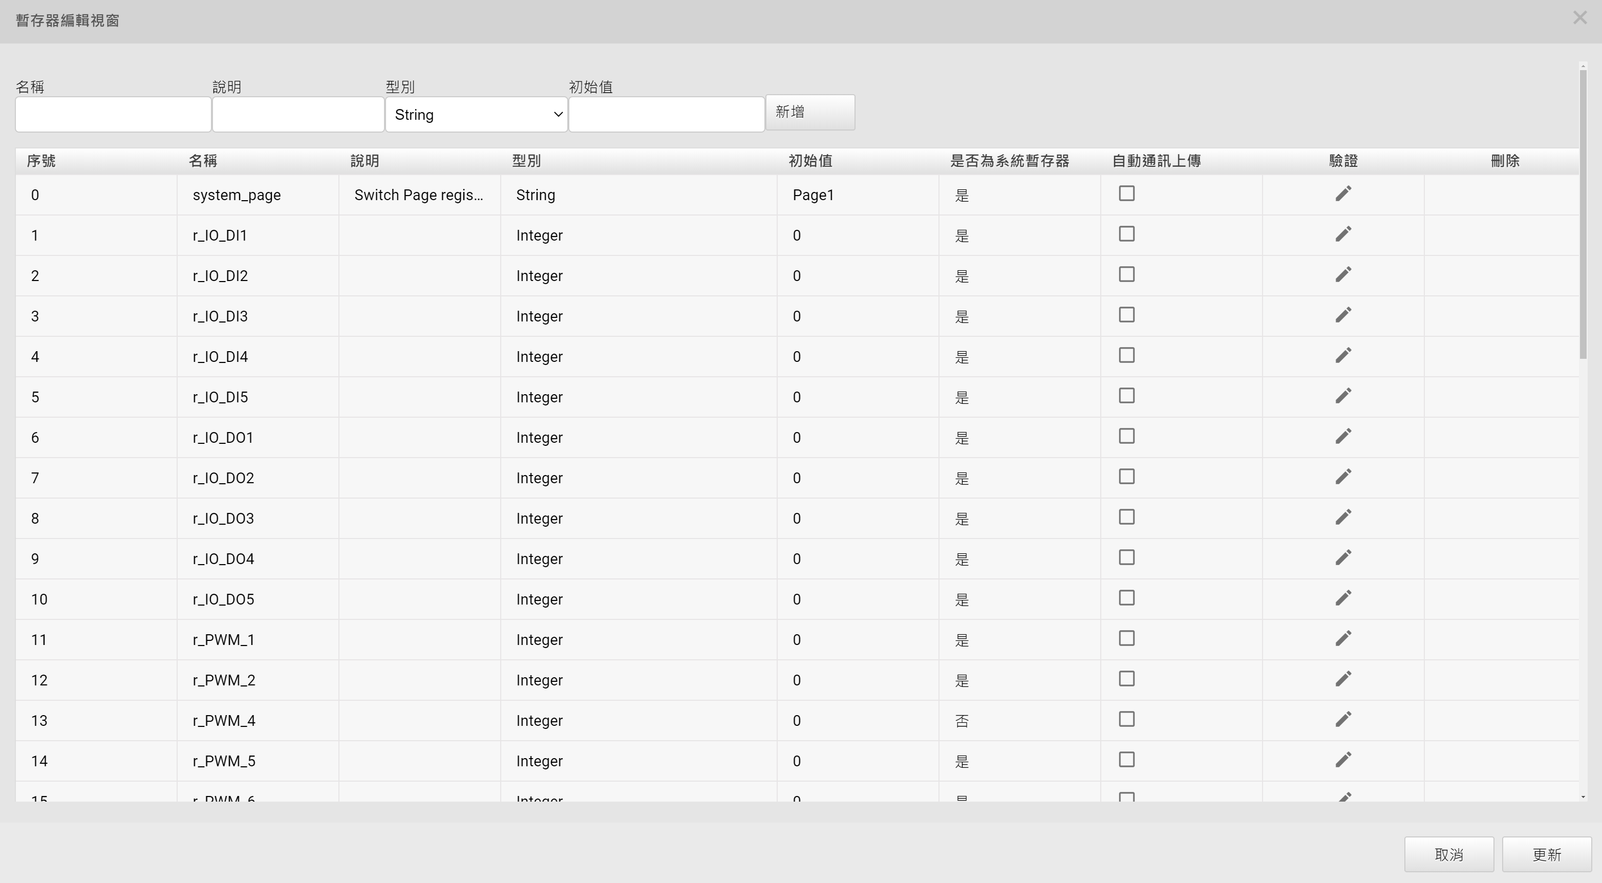This screenshot has width=1602, height=883.
Task: Click the 'Switch Page regis...' description cell
Action: click(420, 195)
